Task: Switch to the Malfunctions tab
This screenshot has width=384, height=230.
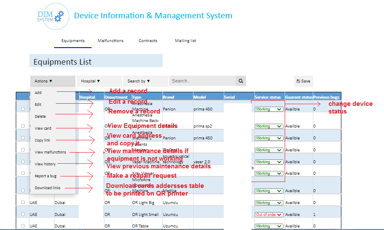Action: (x=110, y=41)
